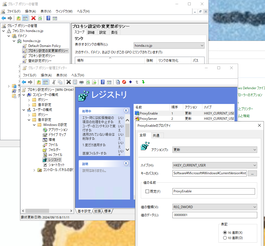Click show/hide action pane icon in editor toolbar
The height and width of the screenshot is (246, 265).
coord(109,82)
